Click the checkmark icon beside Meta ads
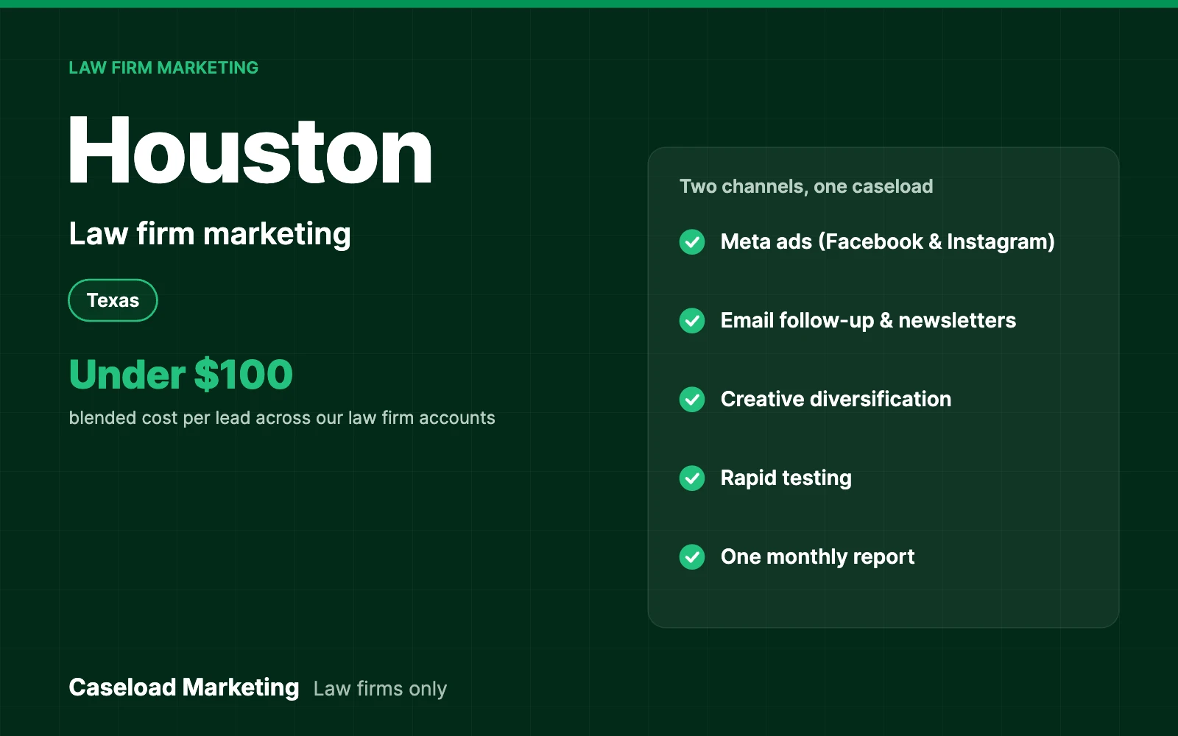The height and width of the screenshot is (736, 1178). [x=692, y=241]
